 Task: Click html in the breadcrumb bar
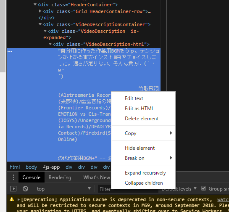click(x=15, y=167)
